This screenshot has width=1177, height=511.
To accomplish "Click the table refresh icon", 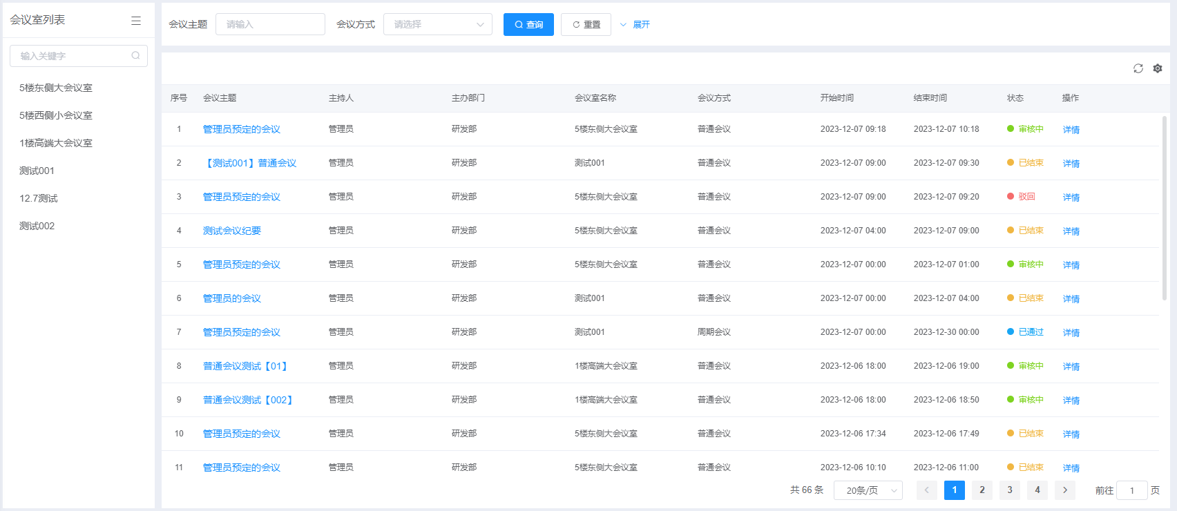I will (x=1138, y=68).
